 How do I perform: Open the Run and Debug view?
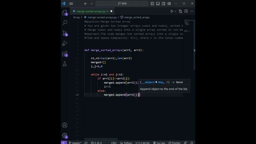[x=65, y=44]
